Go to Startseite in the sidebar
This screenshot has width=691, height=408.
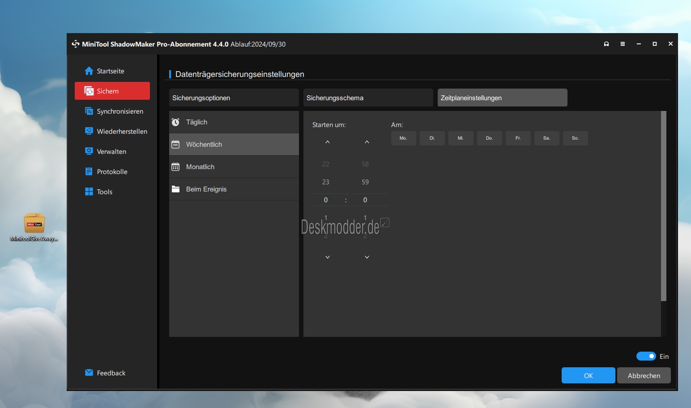112,71
